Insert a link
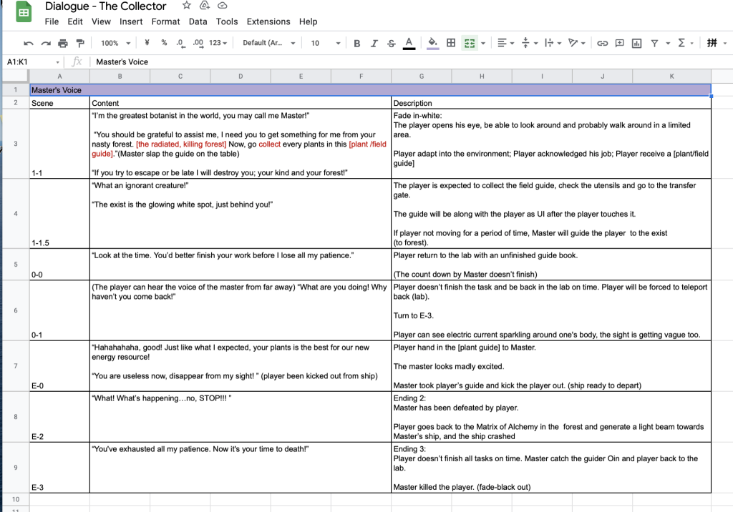The image size is (733, 512). coord(602,43)
